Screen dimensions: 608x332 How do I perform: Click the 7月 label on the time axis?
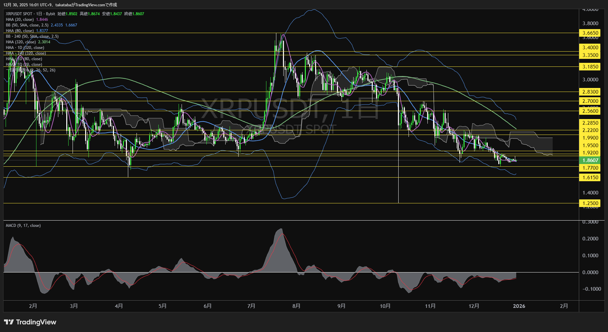click(x=251, y=306)
